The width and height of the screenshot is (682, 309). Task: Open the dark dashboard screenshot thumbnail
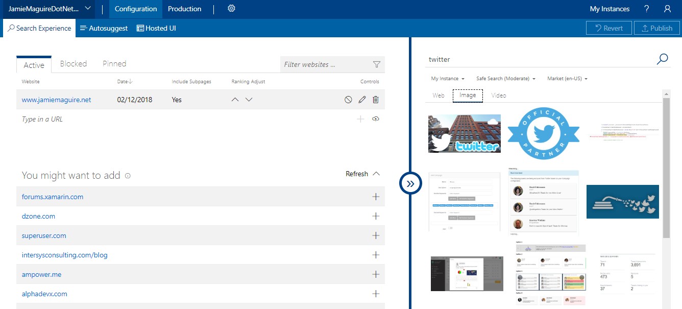click(467, 273)
